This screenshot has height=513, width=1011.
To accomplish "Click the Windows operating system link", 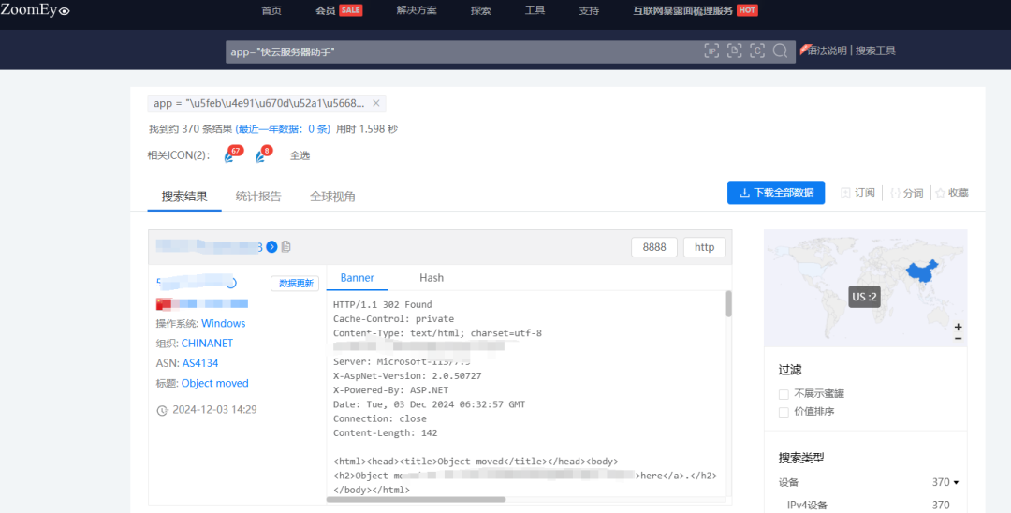I will 223,324.
